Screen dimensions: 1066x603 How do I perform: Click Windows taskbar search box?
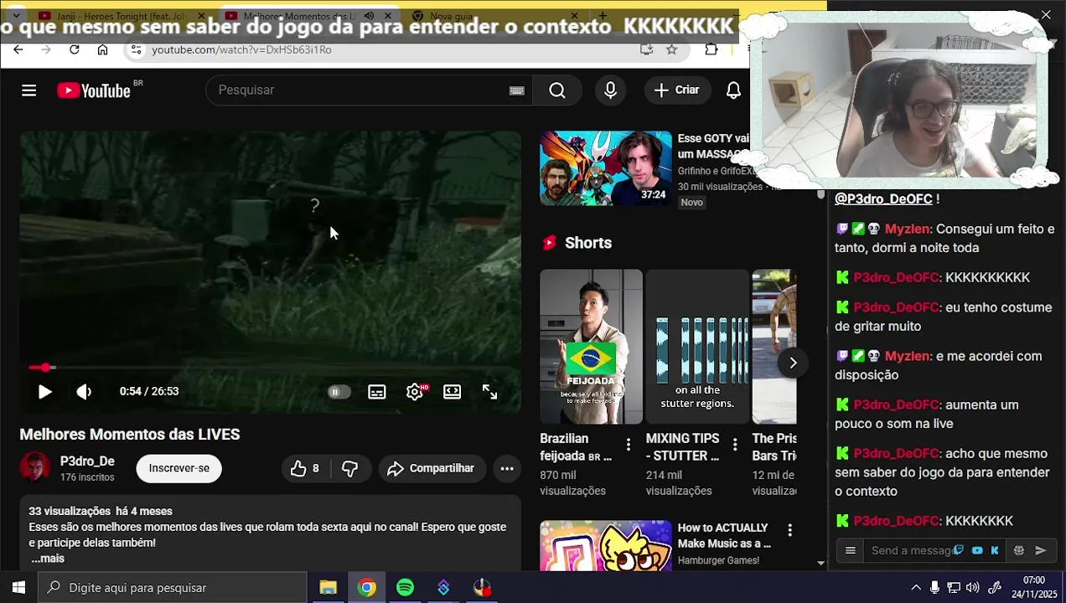coord(173,588)
